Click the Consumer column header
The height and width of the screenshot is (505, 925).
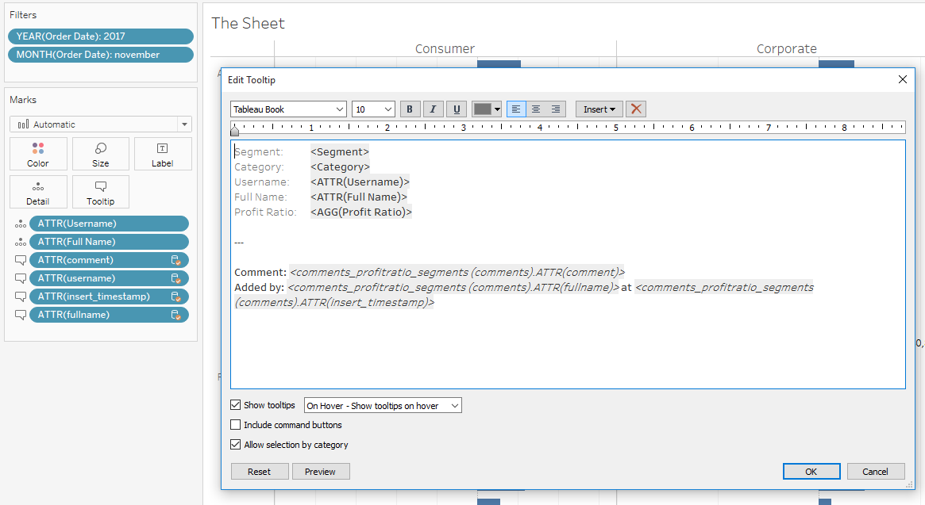point(445,49)
